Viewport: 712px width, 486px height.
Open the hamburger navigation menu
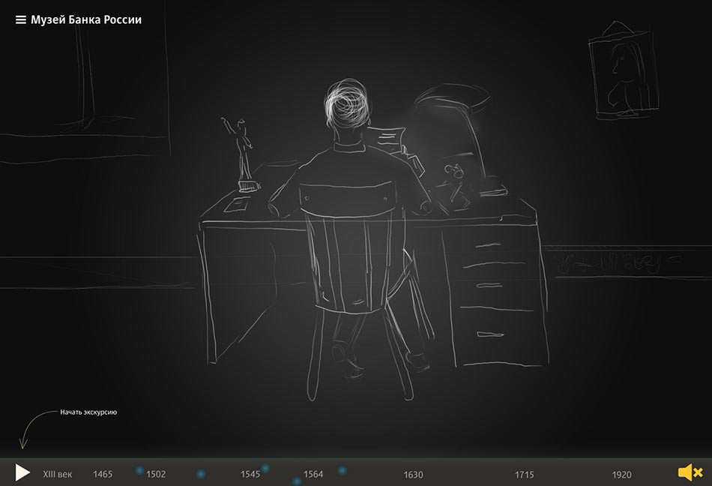[20, 19]
